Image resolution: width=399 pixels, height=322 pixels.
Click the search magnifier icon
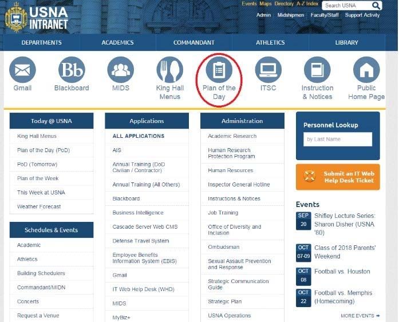376,5
